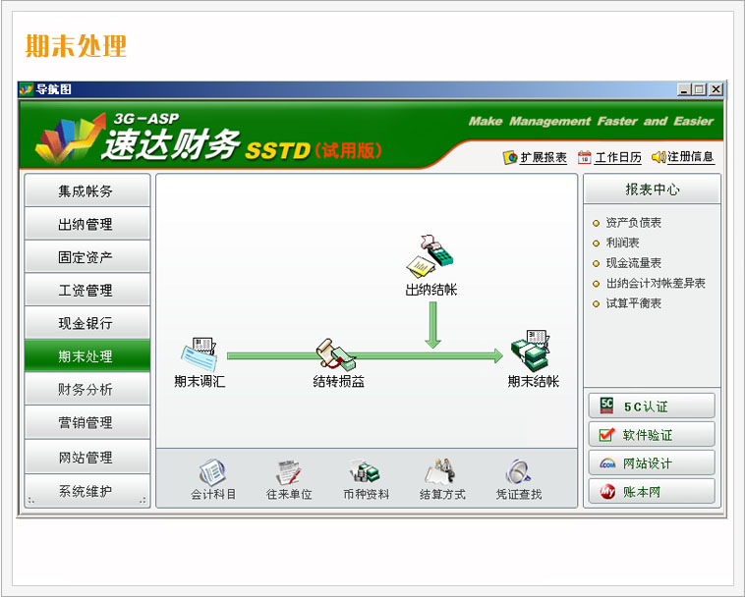Screen dimensions: 745x597
Task: Click the 网站设计 .com icon
Action: coord(607,463)
